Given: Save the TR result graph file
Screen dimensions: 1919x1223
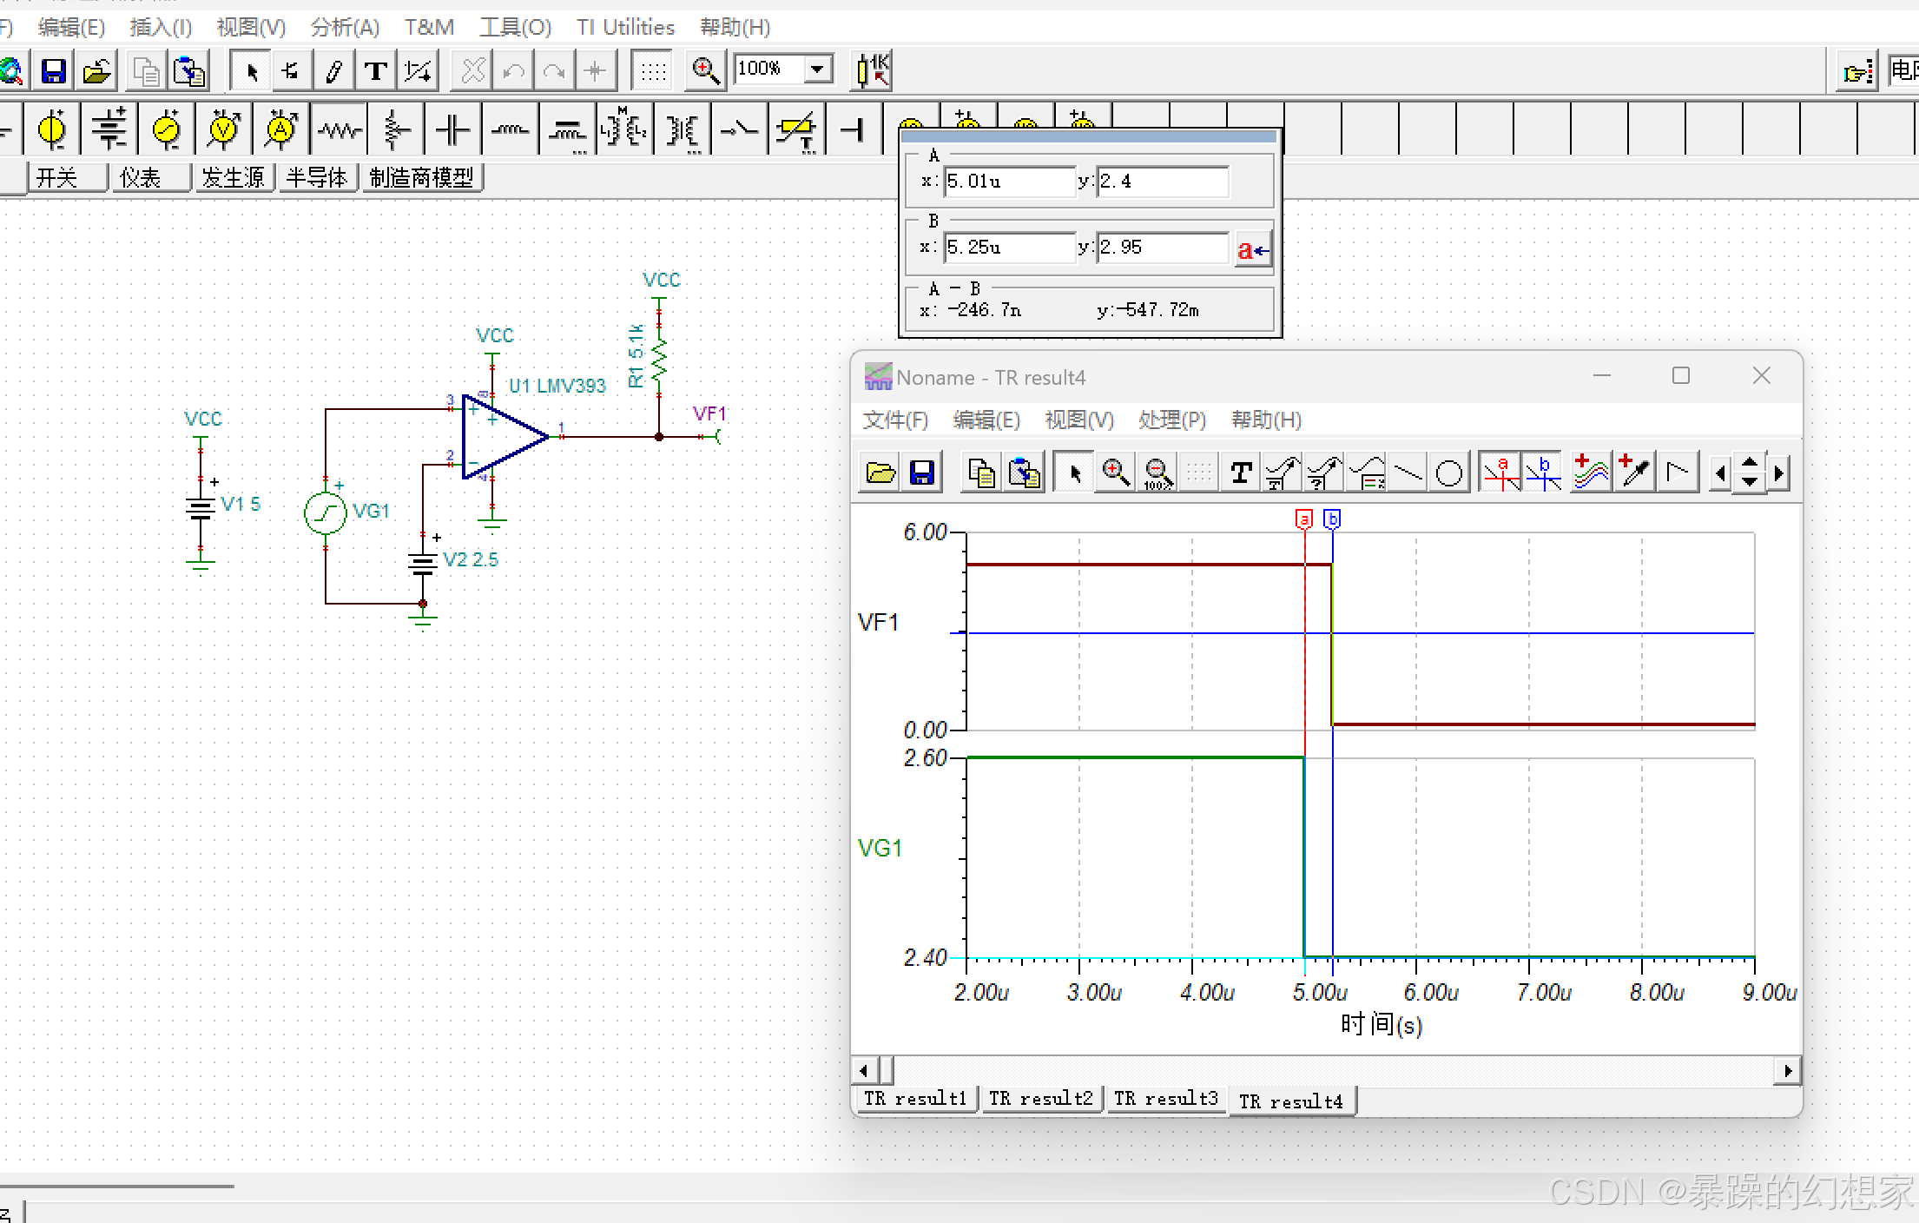Looking at the screenshot, I should click(x=922, y=473).
